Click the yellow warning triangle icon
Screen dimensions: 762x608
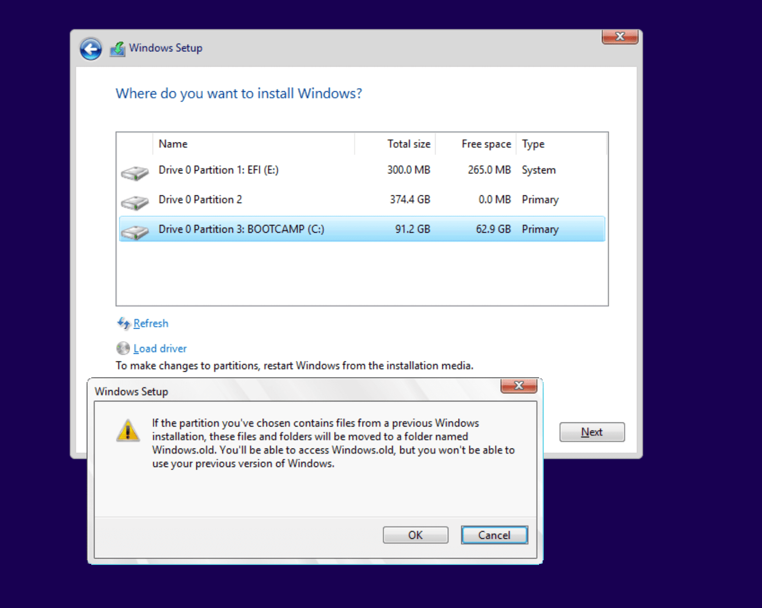[128, 431]
